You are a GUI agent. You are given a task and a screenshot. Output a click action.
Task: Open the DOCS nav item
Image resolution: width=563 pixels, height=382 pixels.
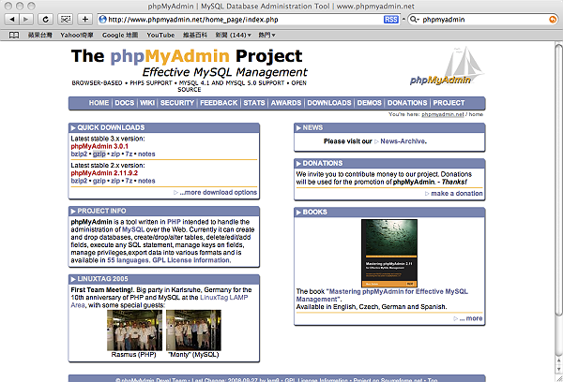(x=124, y=103)
